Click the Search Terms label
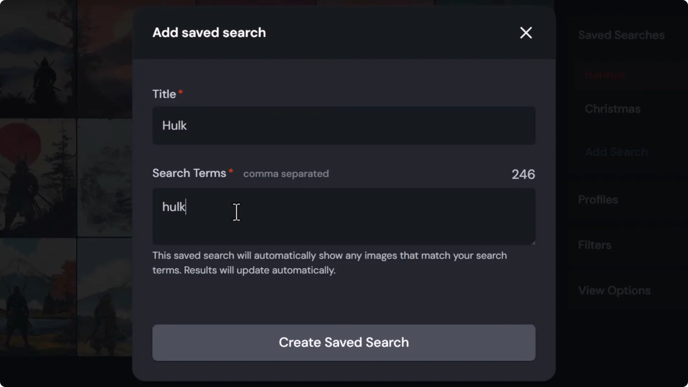 point(189,173)
